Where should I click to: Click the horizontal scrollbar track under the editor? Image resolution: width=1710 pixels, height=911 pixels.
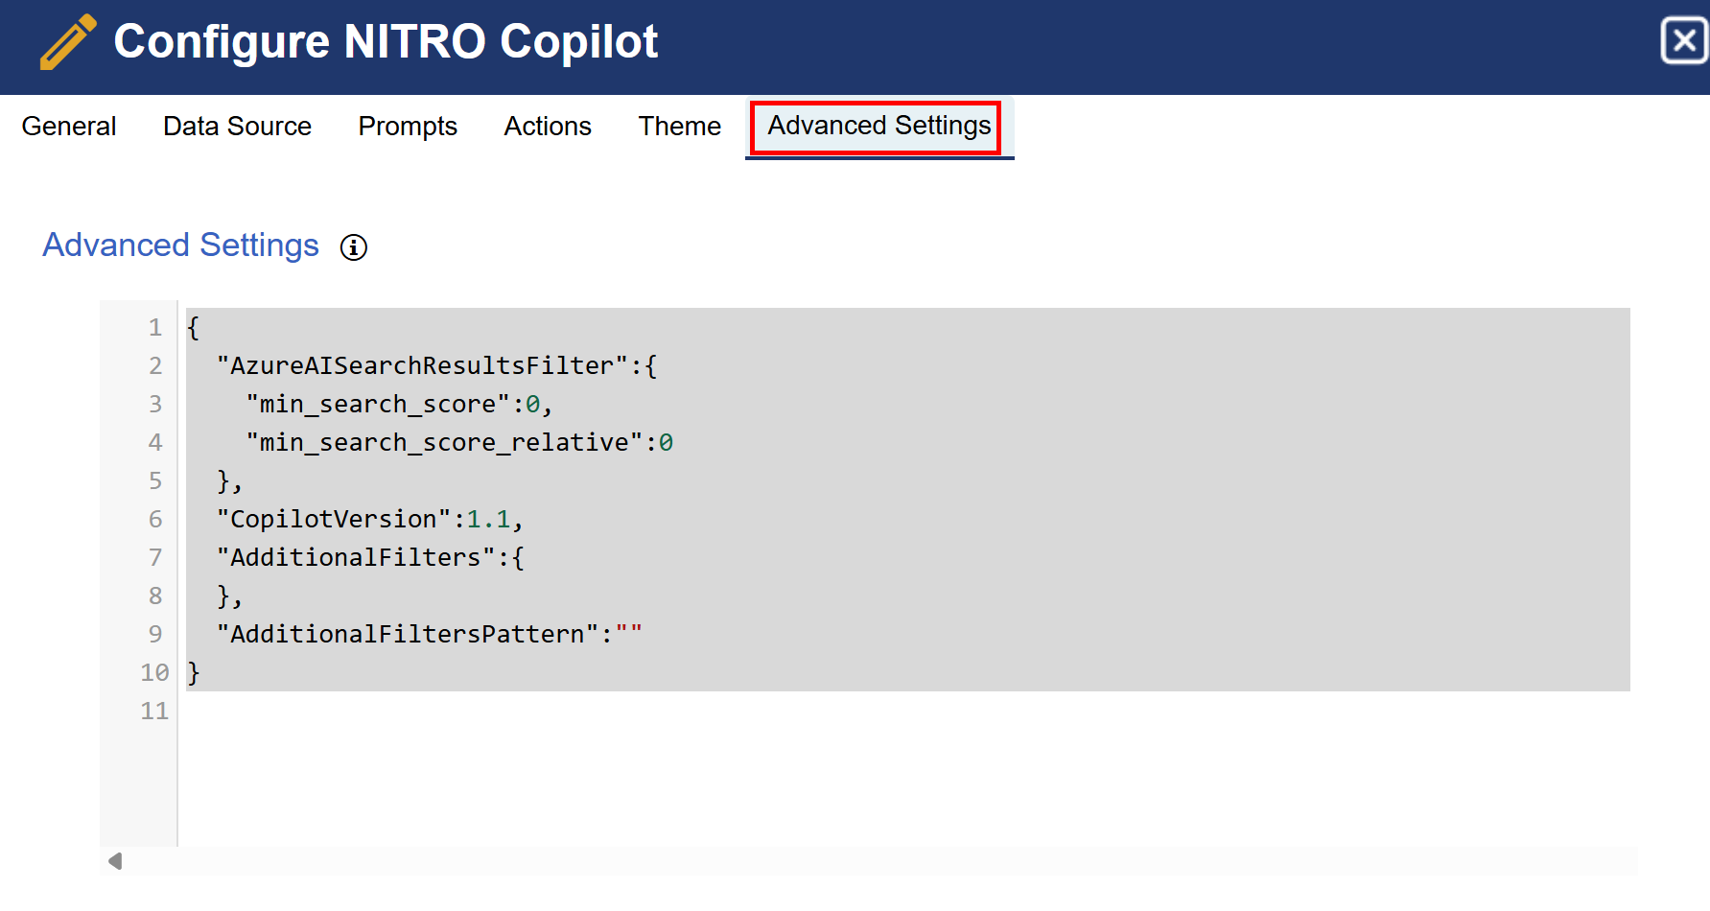[x=863, y=861]
